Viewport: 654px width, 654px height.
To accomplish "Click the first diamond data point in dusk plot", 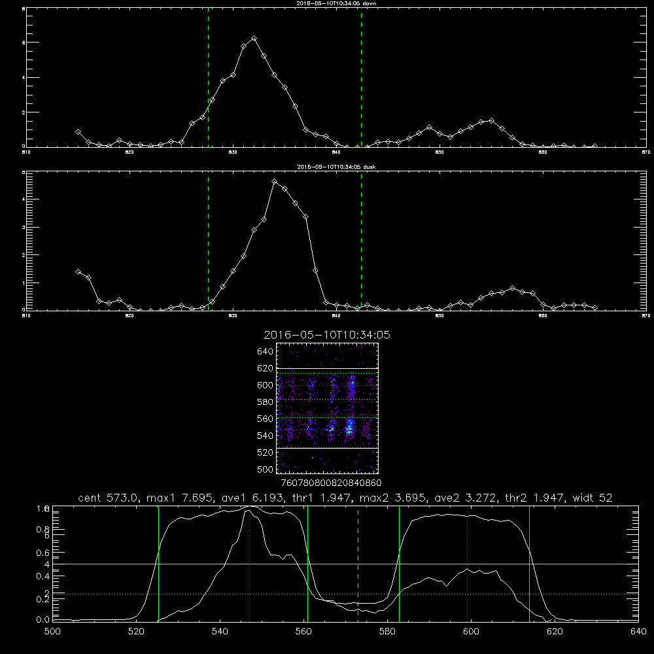I will (78, 271).
